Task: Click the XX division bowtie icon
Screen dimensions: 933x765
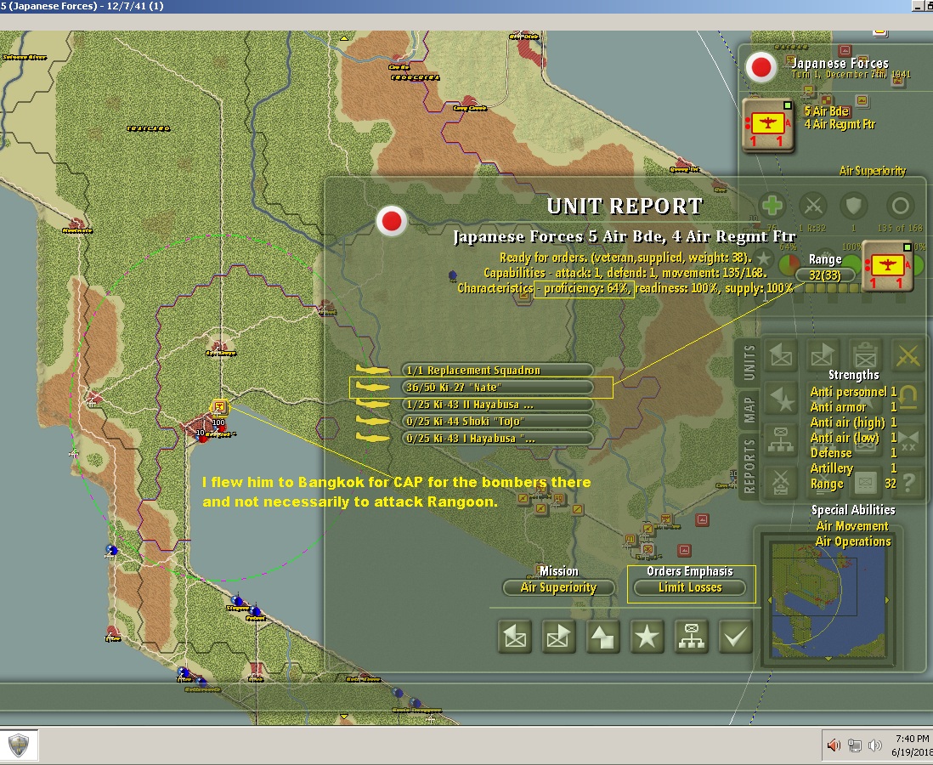Action: (x=908, y=440)
